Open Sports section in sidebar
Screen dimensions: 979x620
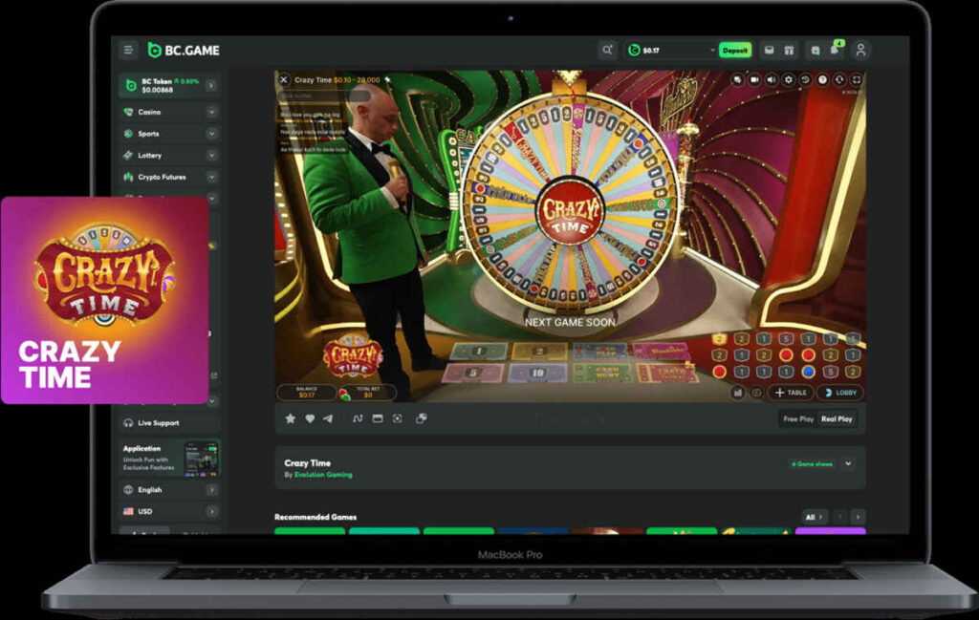pyautogui.click(x=148, y=134)
